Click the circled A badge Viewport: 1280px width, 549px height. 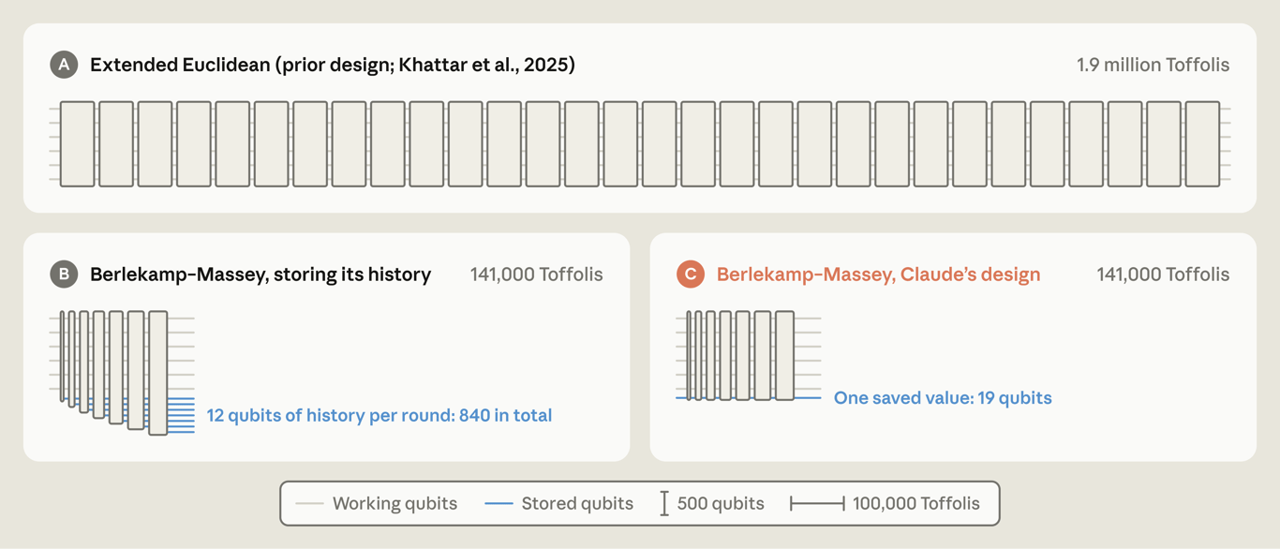[x=64, y=65]
